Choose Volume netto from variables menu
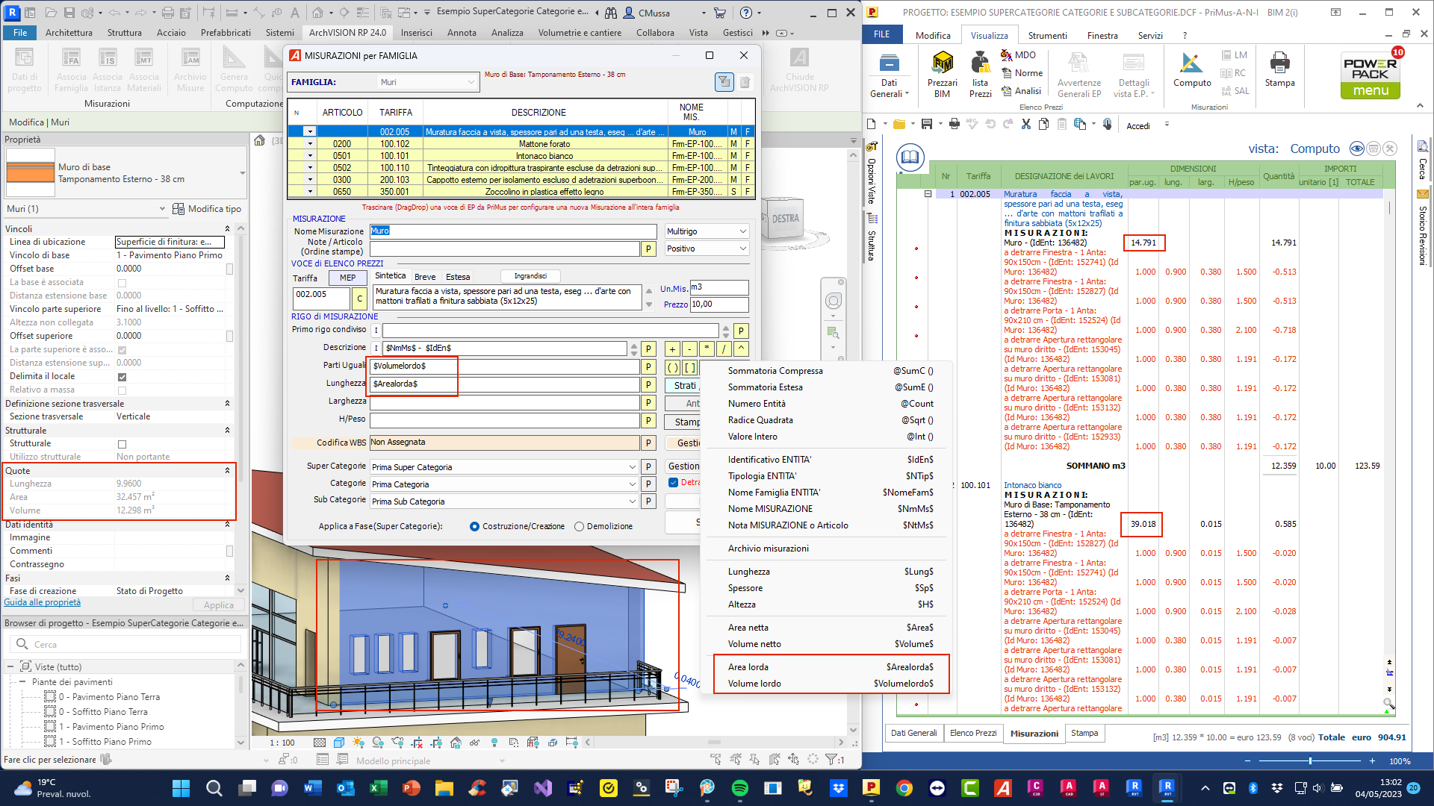 tap(831, 644)
